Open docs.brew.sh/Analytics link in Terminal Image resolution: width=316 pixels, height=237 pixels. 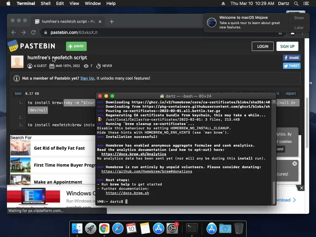click(134, 154)
